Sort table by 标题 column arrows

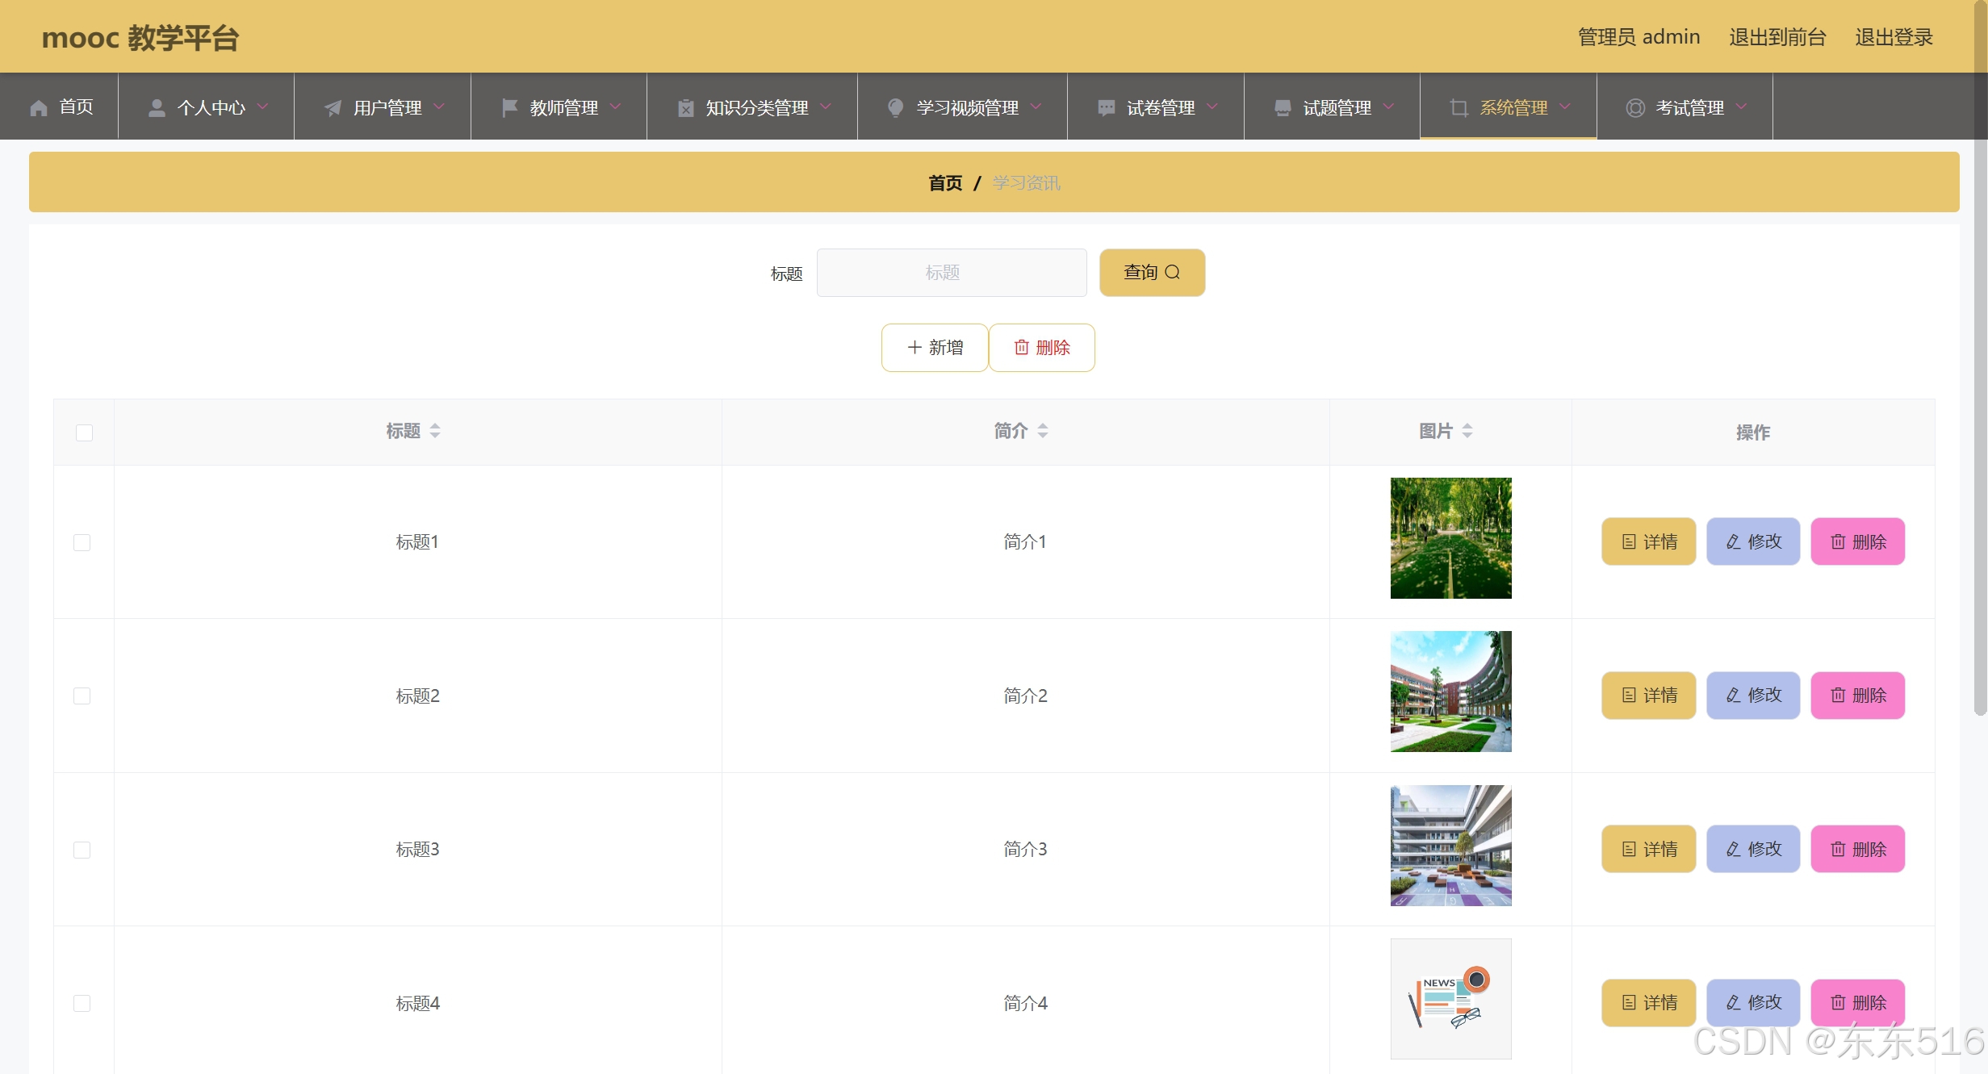pyautogui.click(x=435, y=431)
